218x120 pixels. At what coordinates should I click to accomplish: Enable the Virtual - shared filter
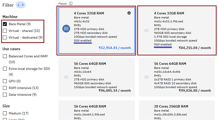tap(5, 31)
